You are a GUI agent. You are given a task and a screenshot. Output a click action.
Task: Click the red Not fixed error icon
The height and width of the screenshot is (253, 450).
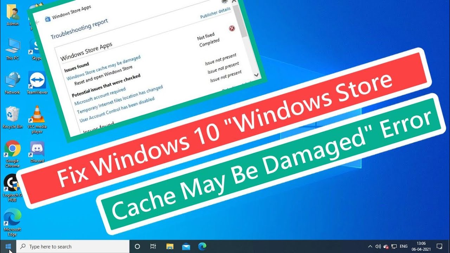coord(232,28)
